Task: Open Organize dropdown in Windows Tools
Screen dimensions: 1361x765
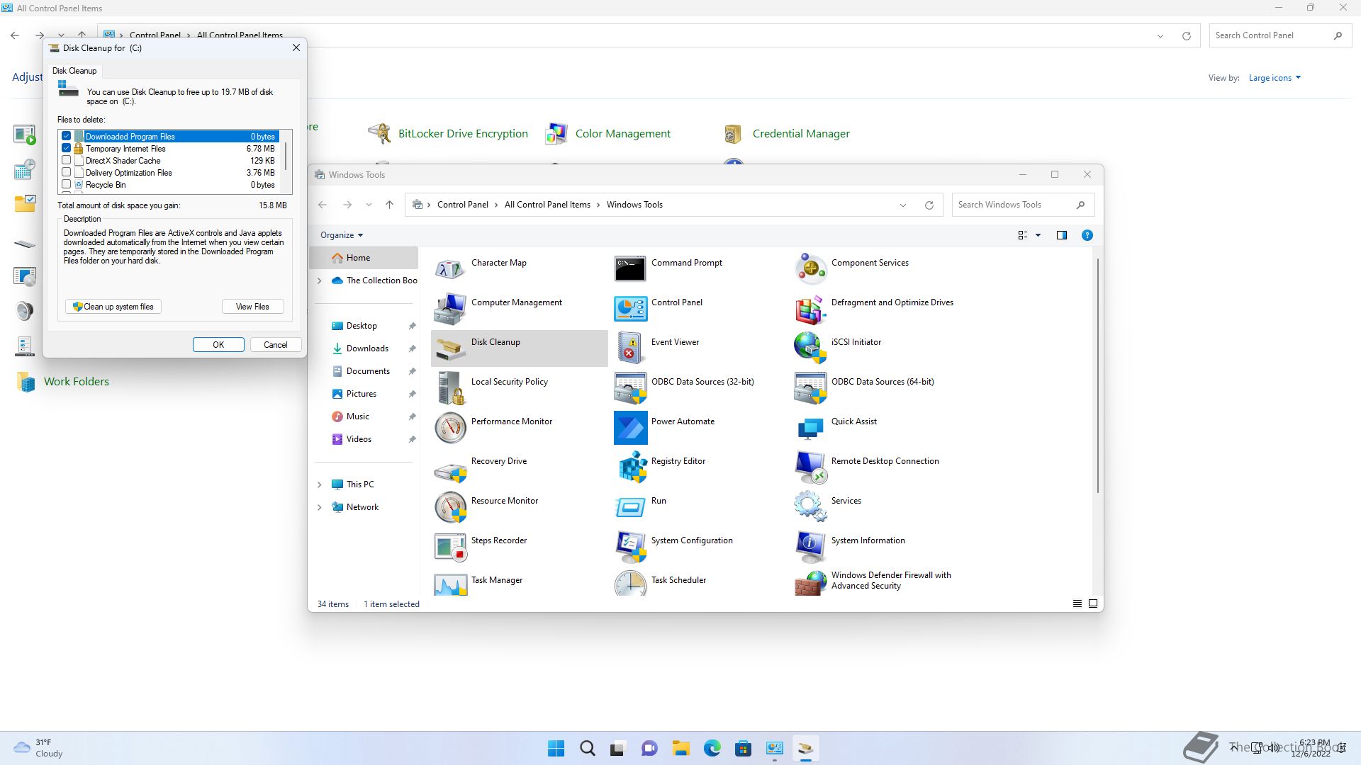Action: click(x=342, y=235)
